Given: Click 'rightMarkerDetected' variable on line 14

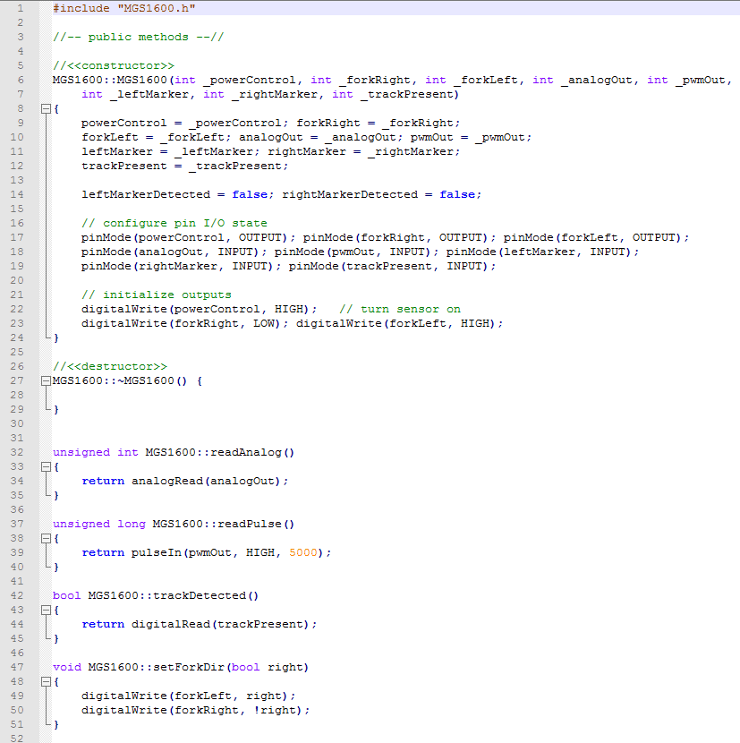Looking at the screenshot, I should [x=350, y=195].
